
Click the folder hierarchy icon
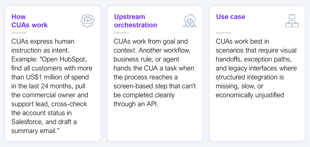point(292,21)
